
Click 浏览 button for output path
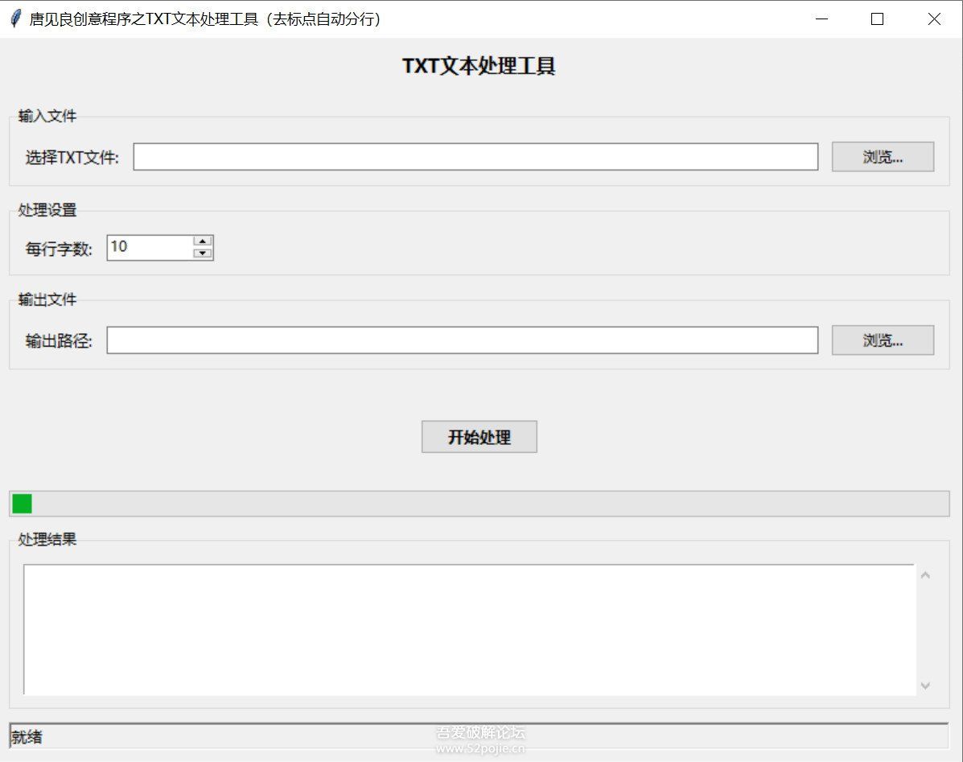[x=883, y=340]
